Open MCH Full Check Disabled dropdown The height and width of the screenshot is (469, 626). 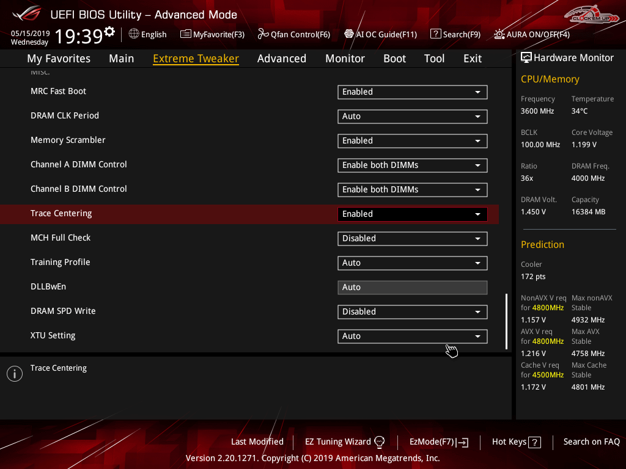pos(412,239)
